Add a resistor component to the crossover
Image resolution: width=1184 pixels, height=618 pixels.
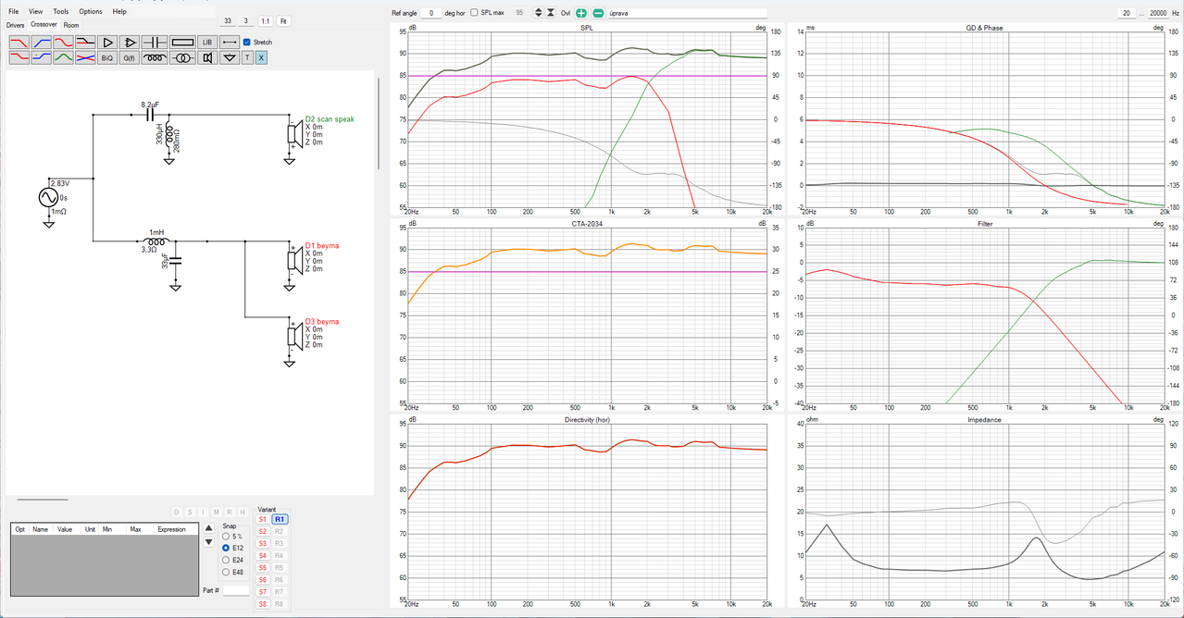[x=181, y=42]
